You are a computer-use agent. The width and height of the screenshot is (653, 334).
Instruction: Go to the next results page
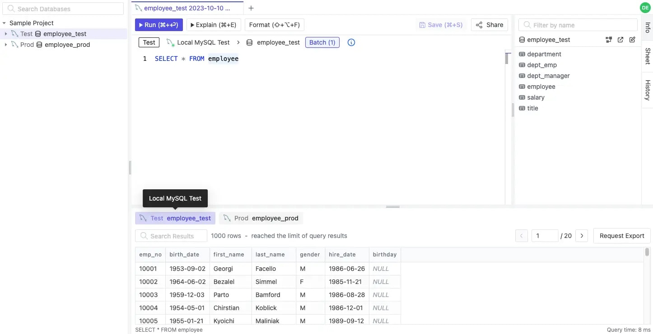(x=582, y=236)
